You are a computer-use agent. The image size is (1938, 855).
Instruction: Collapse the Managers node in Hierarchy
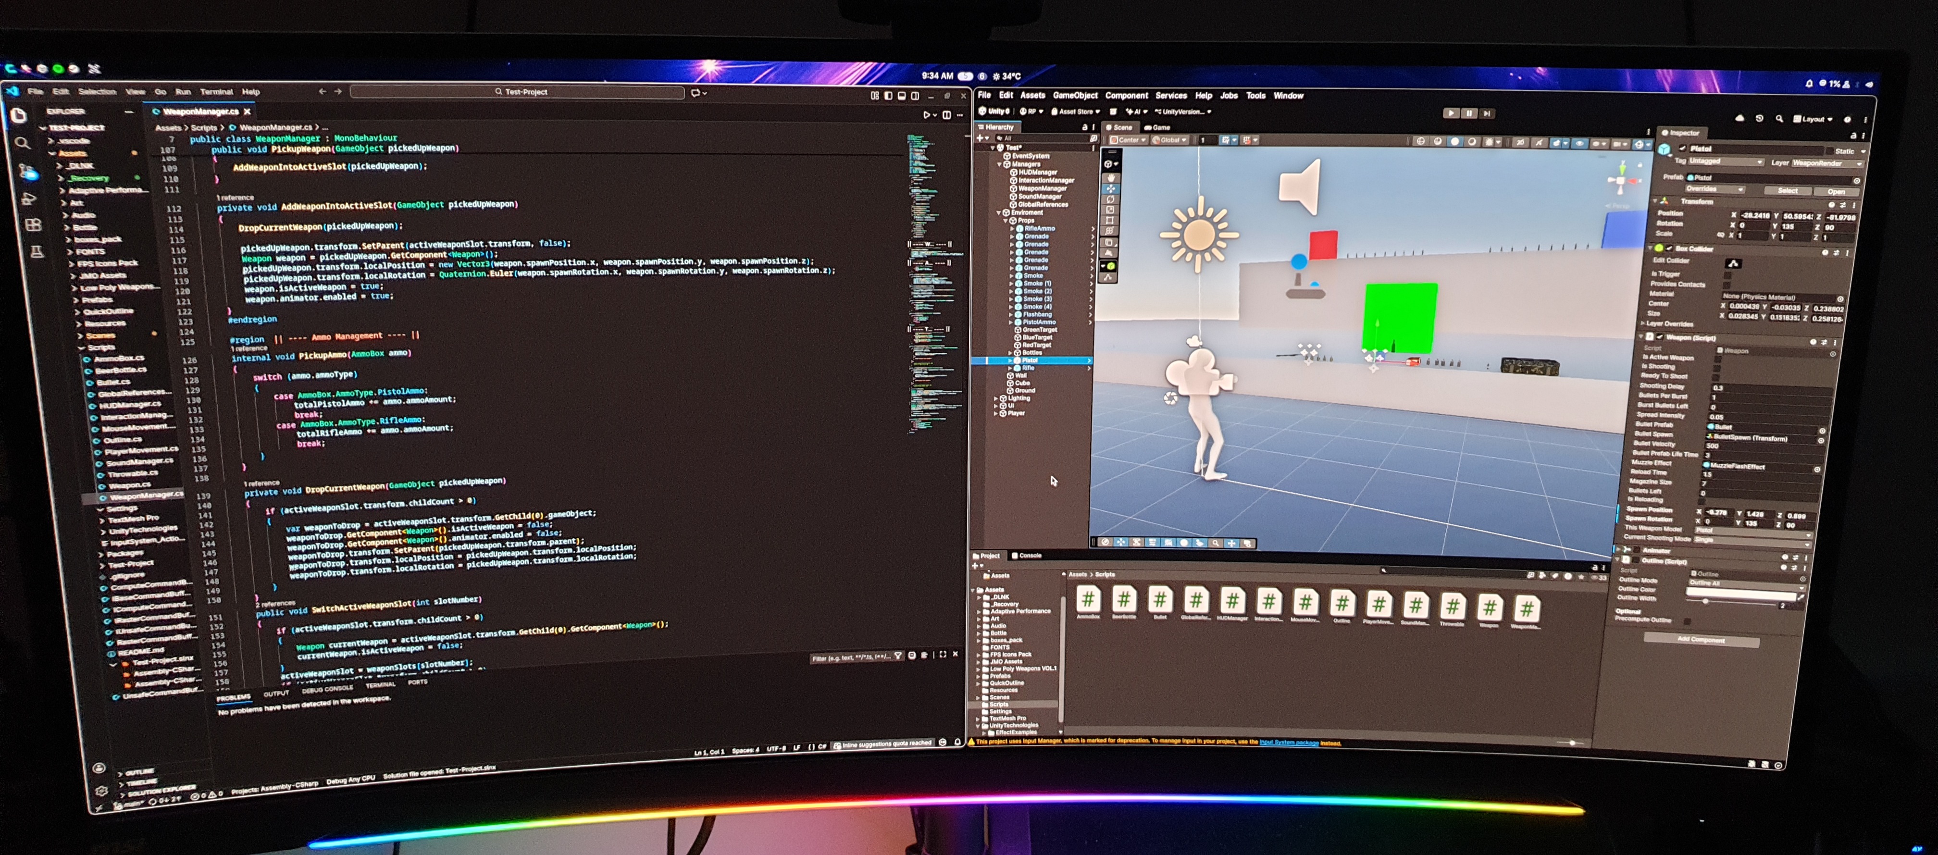tap(999, 164)
